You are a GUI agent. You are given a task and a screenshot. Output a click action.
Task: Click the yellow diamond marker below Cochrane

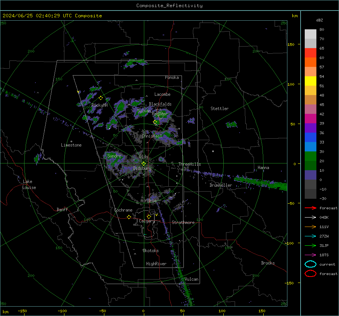(x=129, y=217)
